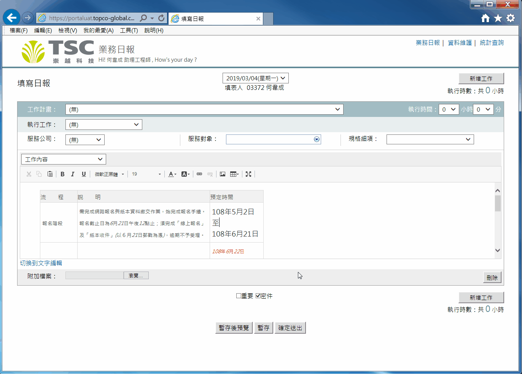Image resolution: width=522 pixels, height=374 pixels.
Task: Toggle bold formatting in the editor
Action: tap(62, 174)
